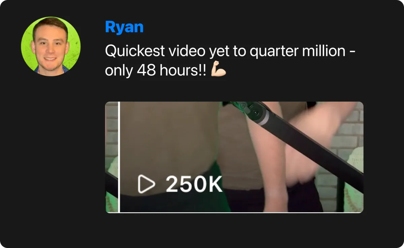The image size is (404, 248).
Task: Click the flexed bicep emoji
Action: [218, 70]
